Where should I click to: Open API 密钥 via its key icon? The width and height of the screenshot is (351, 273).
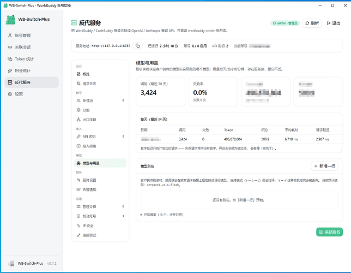point(78,136)
